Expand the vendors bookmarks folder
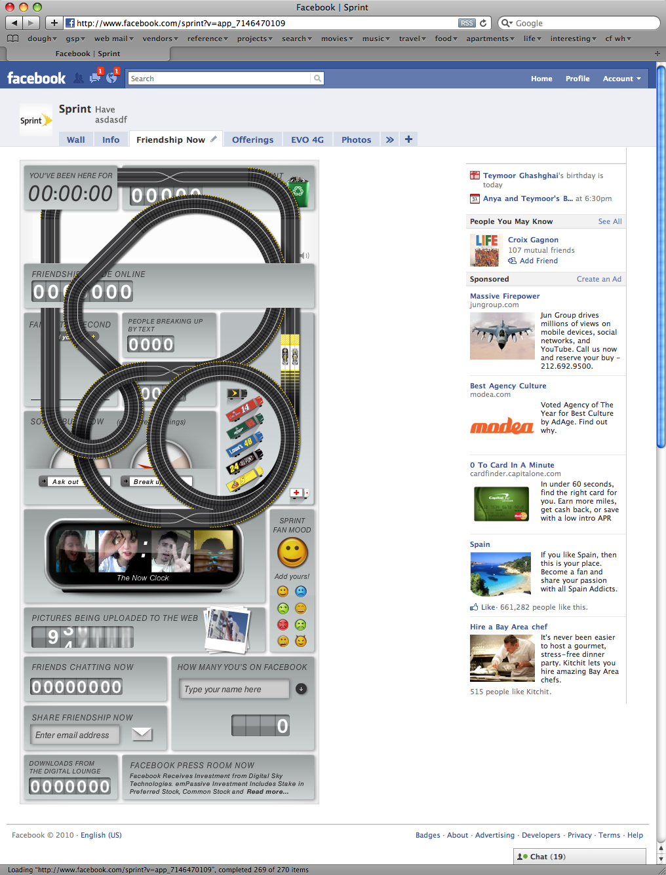Screen dimensions: 666x875 (160, 39)
